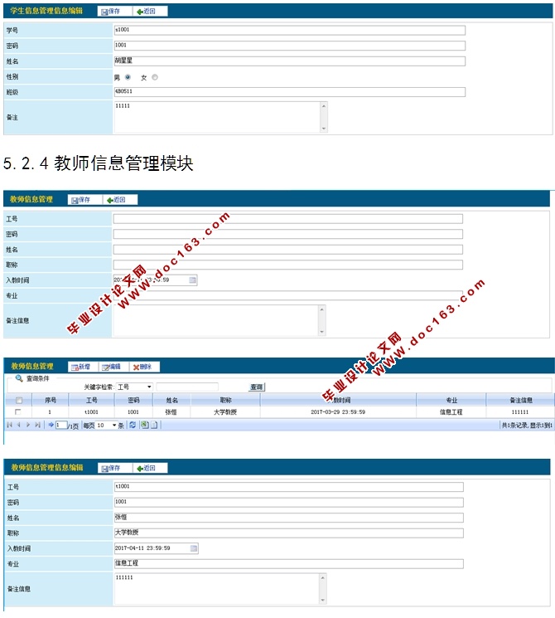Save the blank teacher info form

click(84, 200)
